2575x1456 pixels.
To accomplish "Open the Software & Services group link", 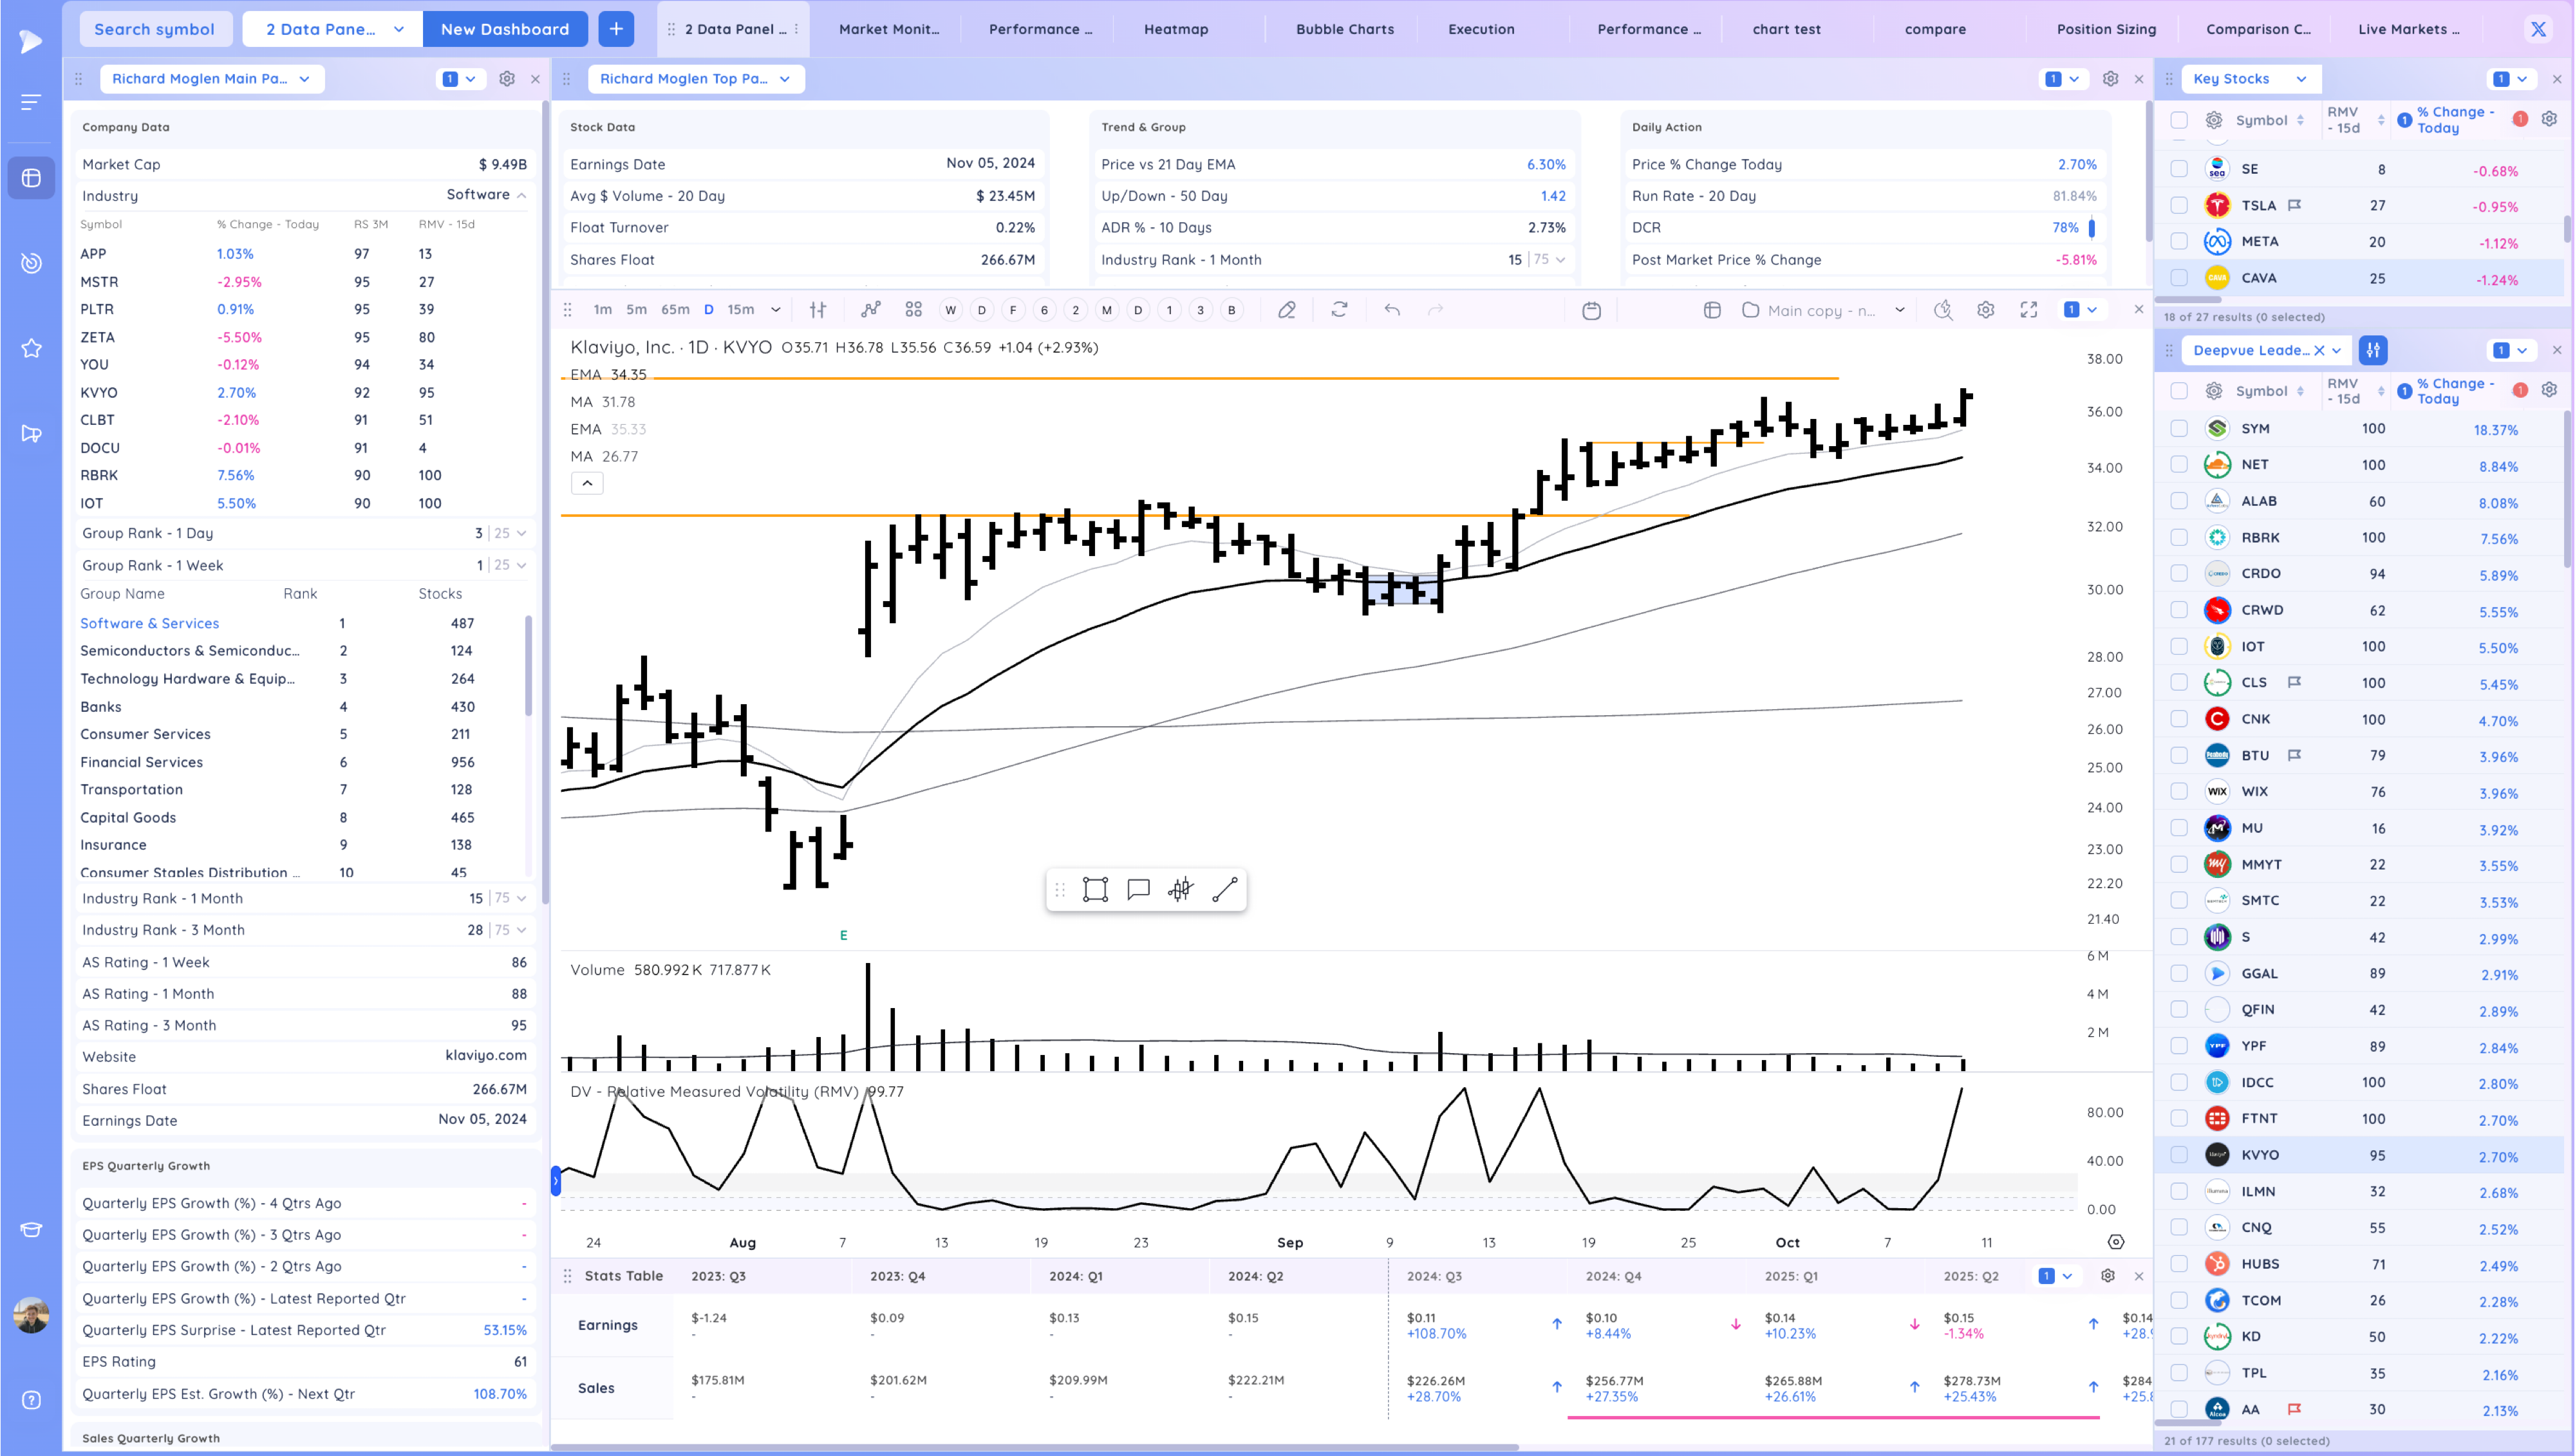I will tap(149, 623).
